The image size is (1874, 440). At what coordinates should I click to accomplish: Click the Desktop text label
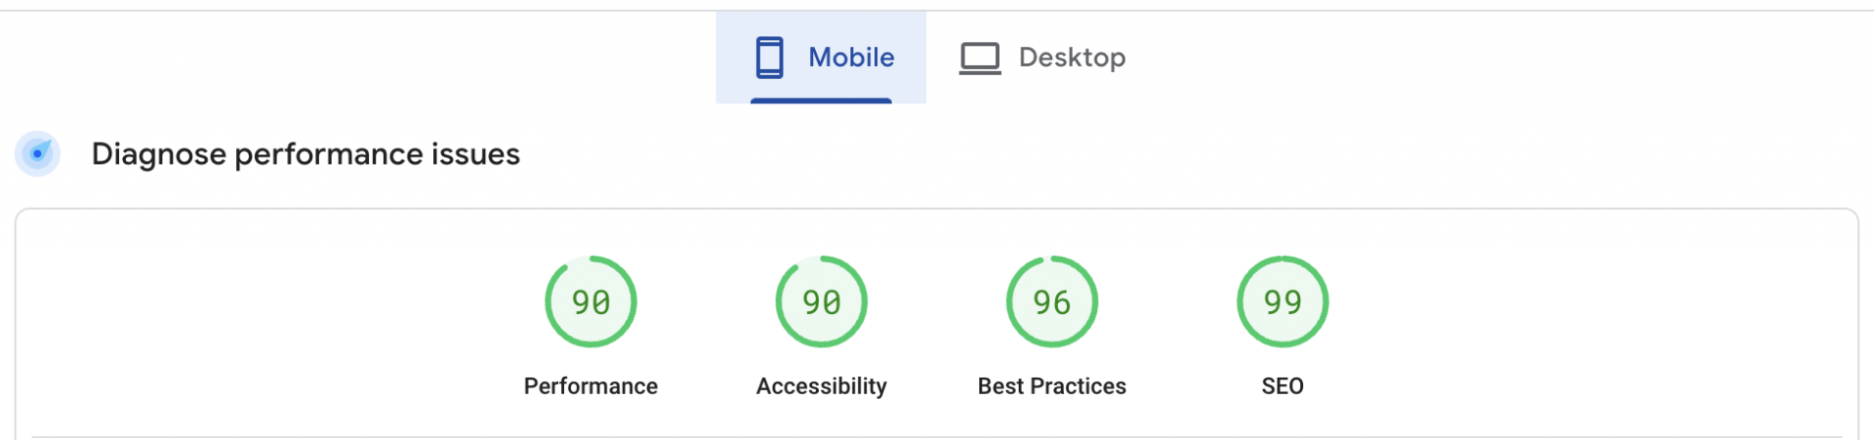pos(1072,59)
